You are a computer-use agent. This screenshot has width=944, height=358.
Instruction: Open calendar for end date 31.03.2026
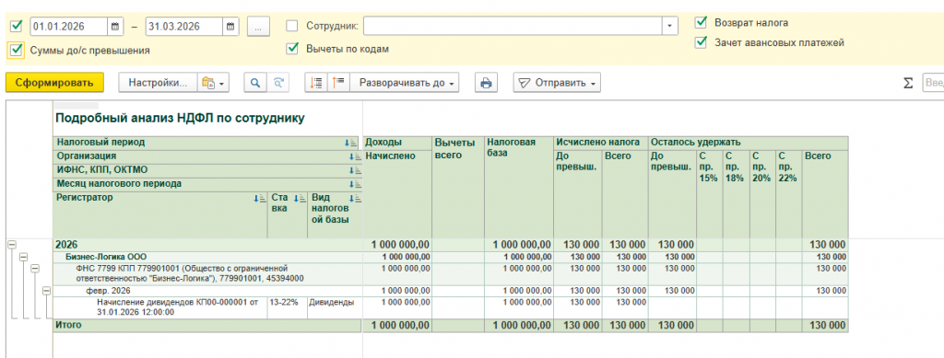[230, 27]
